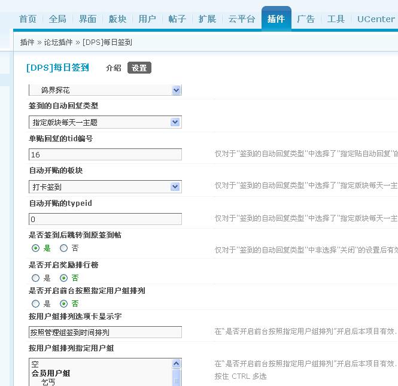
Task: Select 否 for 是否签到后跳转到原签到帖
Action: pyautogui.click(x=63, y=248)
